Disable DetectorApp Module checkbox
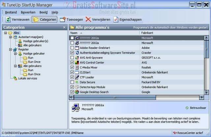The image size is (211, 137). tap(72, 87)
